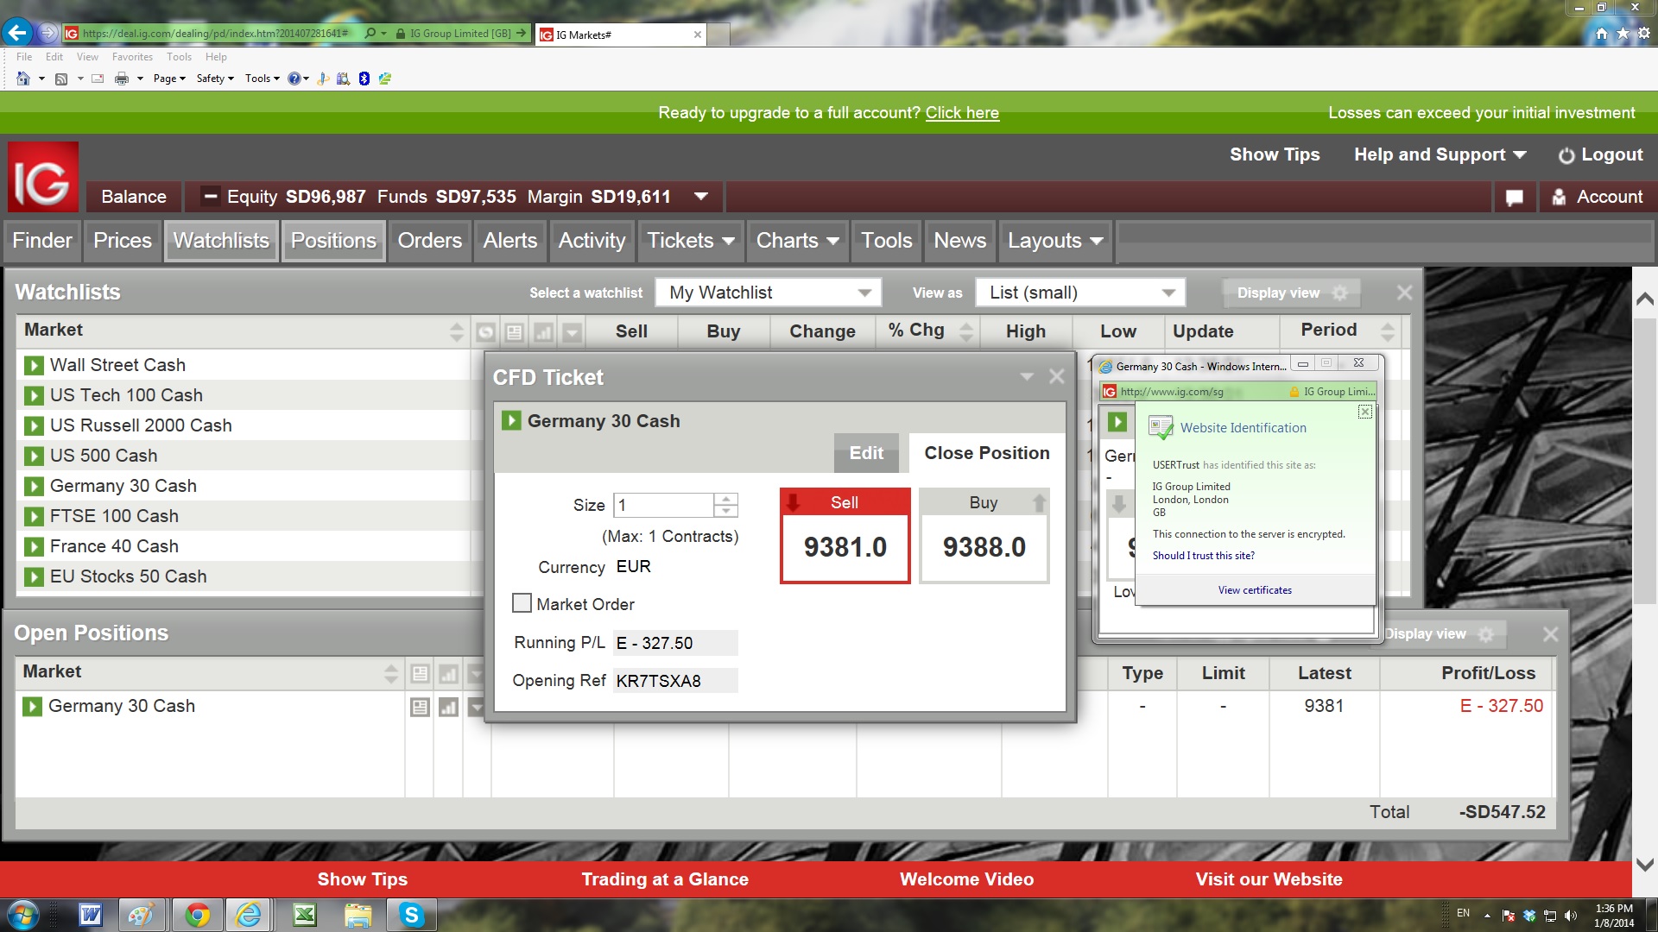
Task: Click watchlist header chart column icon
Action: [x=543, y=332]
